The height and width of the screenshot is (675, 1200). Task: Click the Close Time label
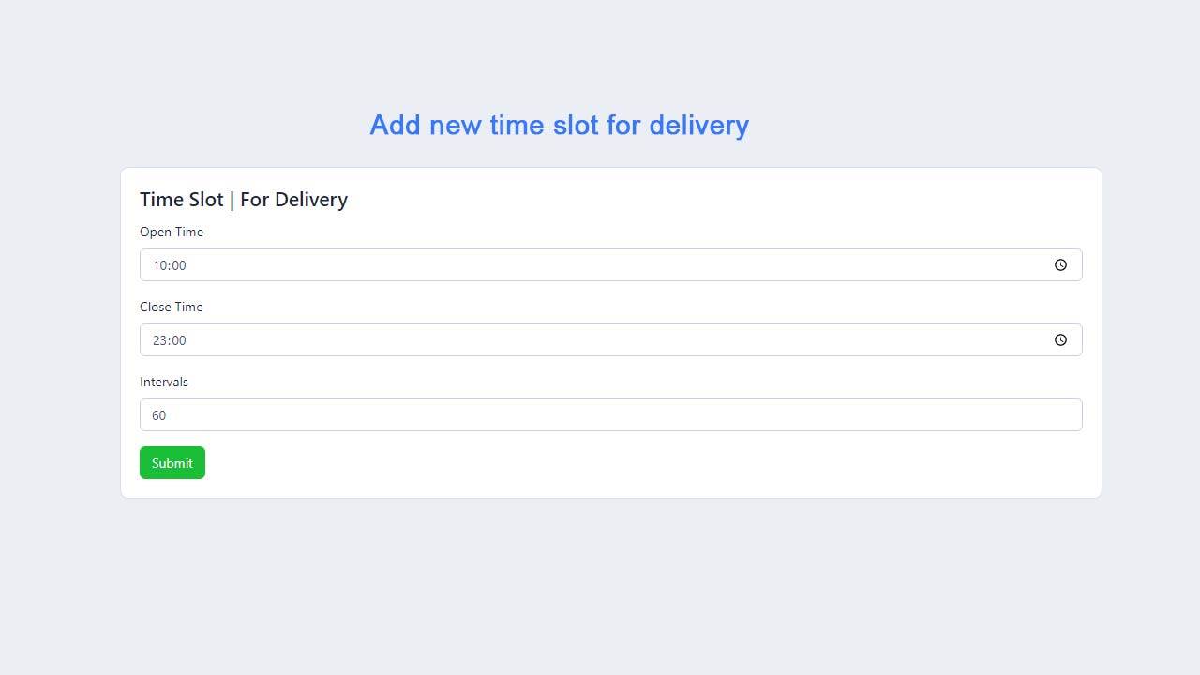(172, 307)
